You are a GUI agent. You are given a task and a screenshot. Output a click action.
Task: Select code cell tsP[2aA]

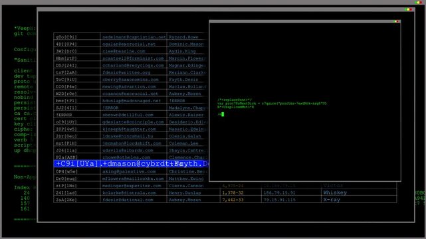point(66,72)
